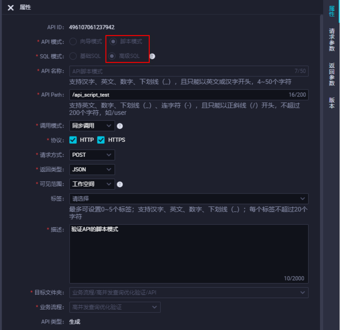Expand the 返回类型 JSON dropdown
The height and width of the screenshot is (330, 340).
[x=92, y=169]
